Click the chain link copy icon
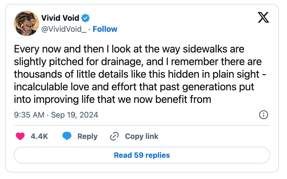This screenshot has height=179, width=287. click(114, 136)
